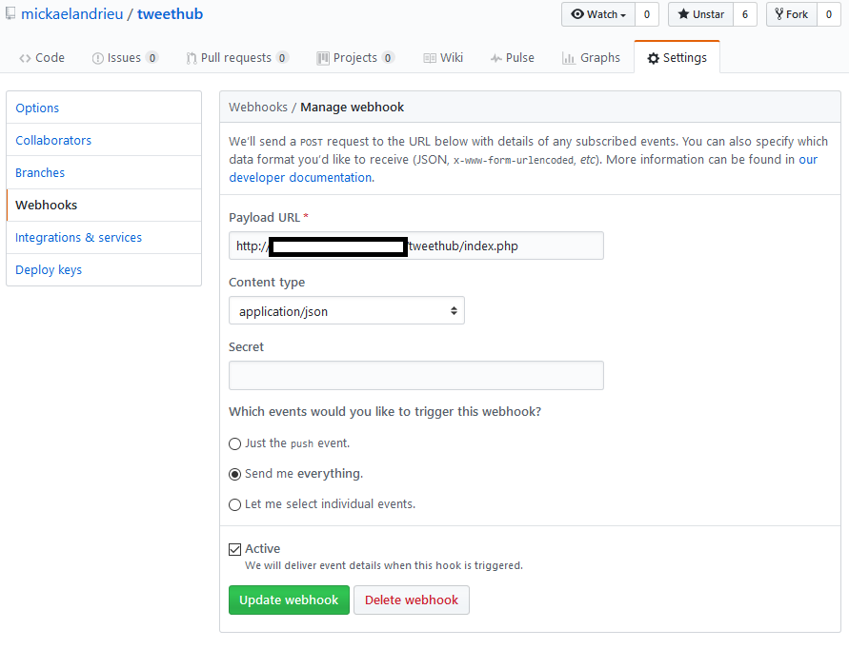Click the repository book icon
Screen dimensions: 849x649
click(10, 14)
